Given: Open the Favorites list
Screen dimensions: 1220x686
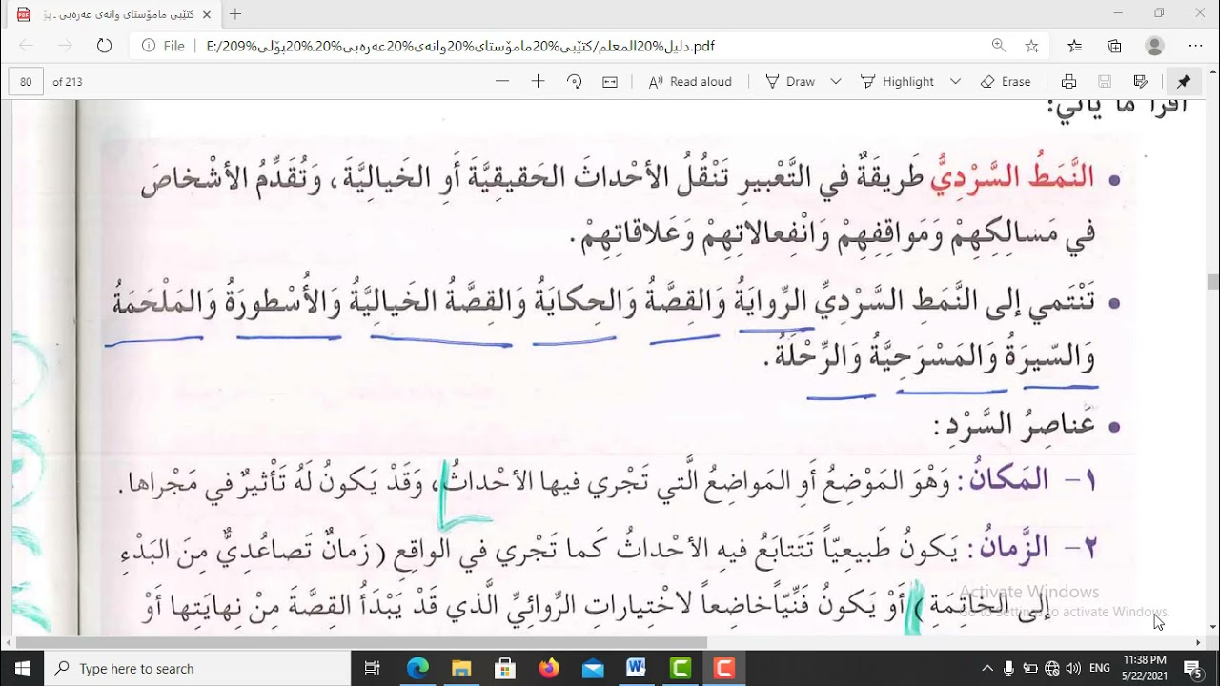Looking at the screenshot, I should coord(1075,46).
